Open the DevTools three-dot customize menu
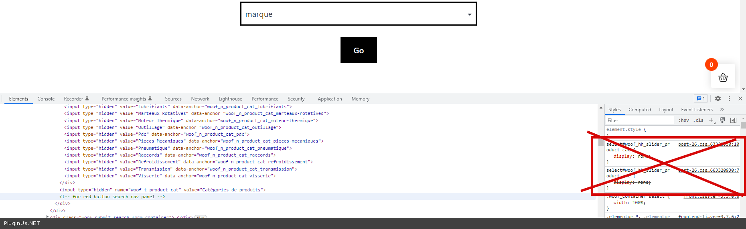 [729, 98]
